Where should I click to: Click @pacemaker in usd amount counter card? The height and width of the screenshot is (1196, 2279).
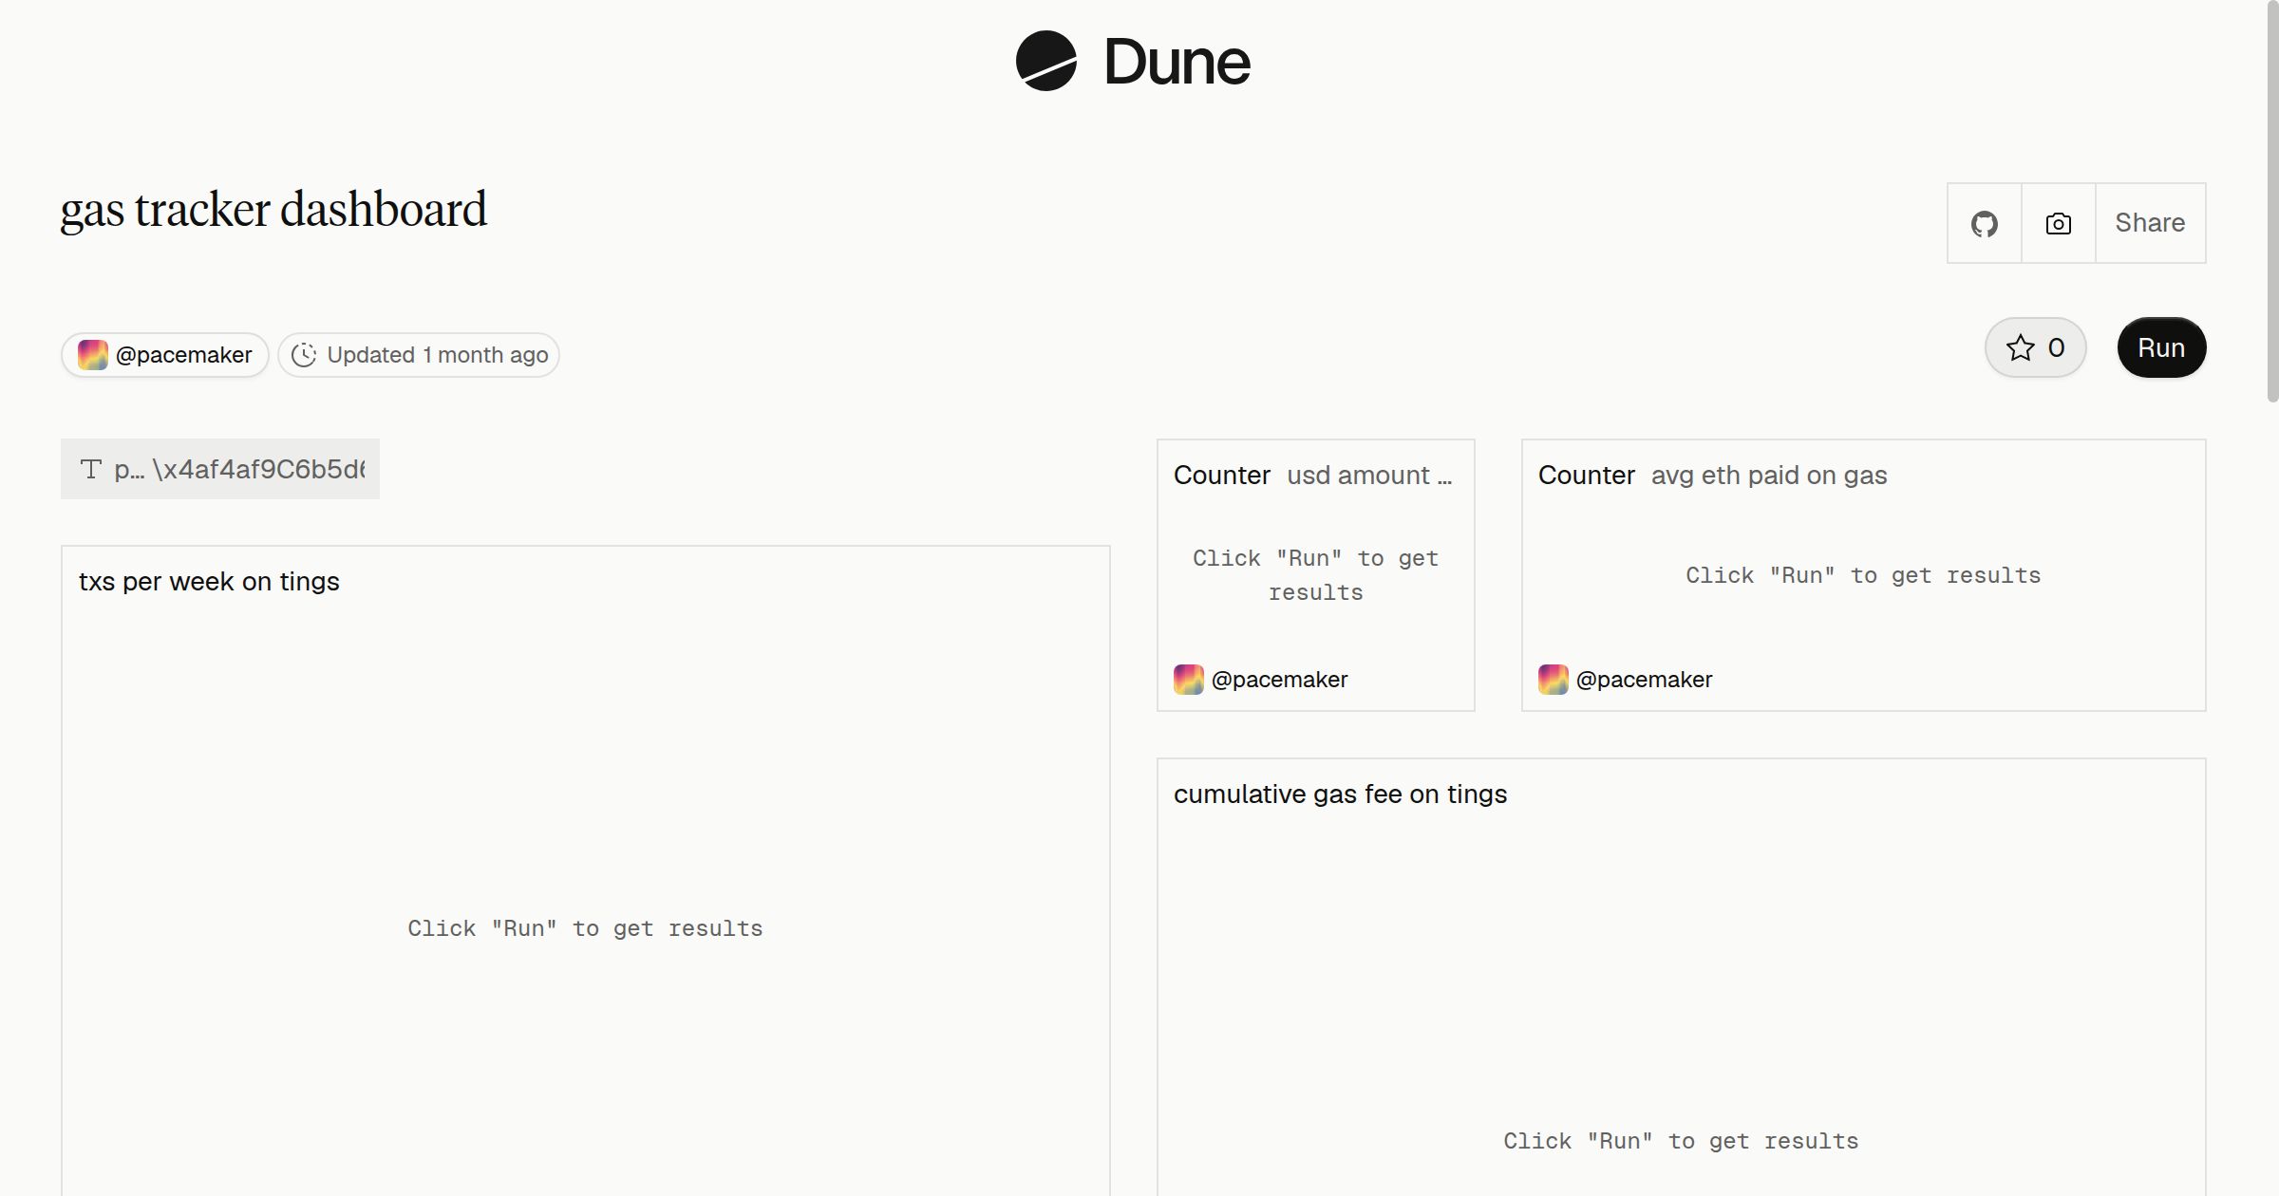[1279, 680]
